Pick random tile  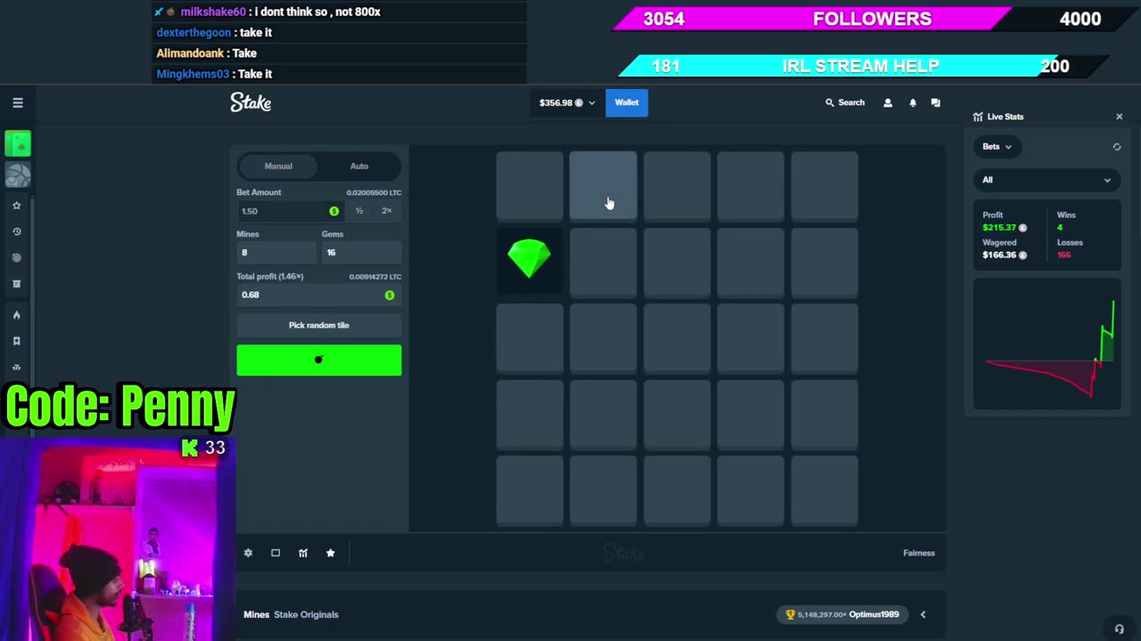tap(318, 325)
